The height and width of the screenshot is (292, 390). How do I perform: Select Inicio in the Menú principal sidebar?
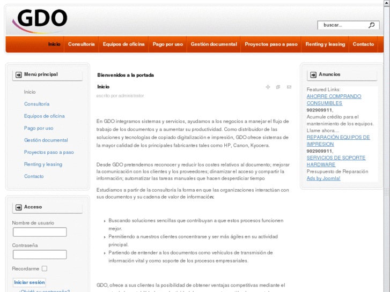30,92
